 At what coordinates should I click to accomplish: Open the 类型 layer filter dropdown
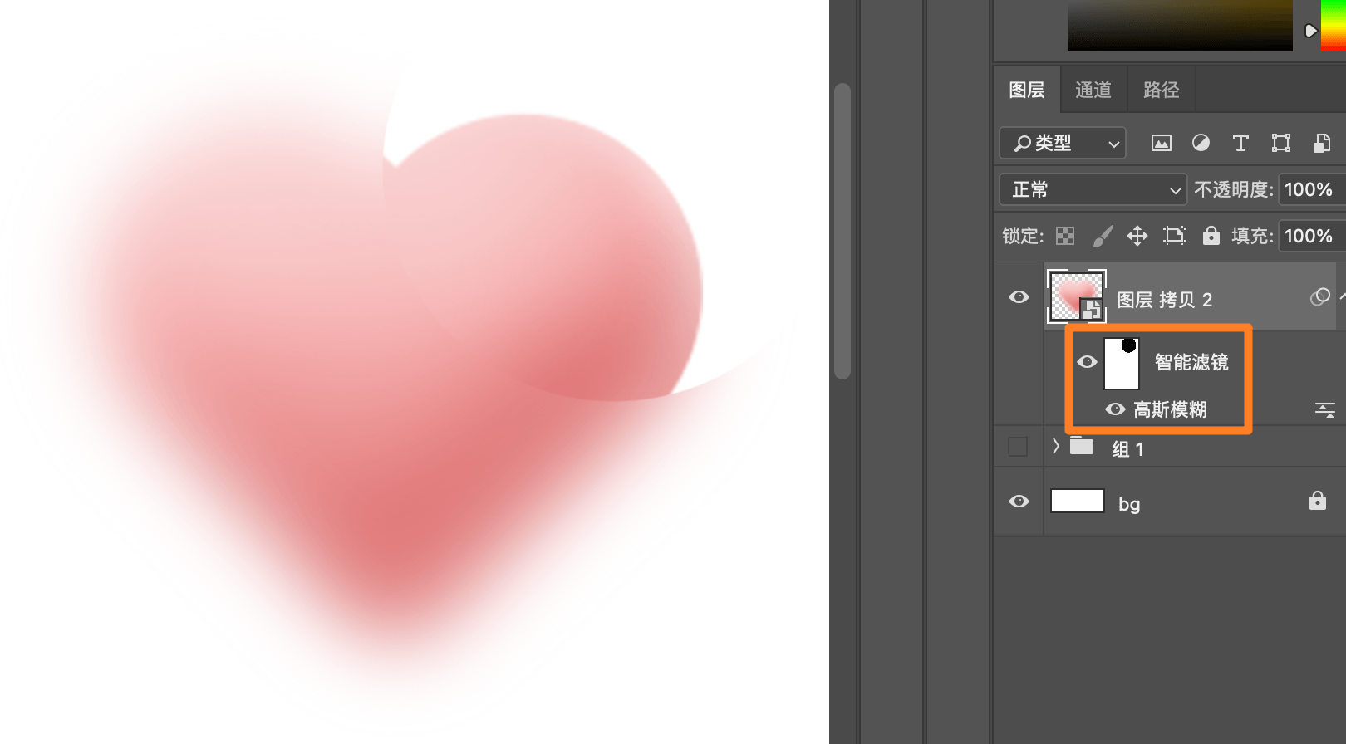tap(1063, 143)
